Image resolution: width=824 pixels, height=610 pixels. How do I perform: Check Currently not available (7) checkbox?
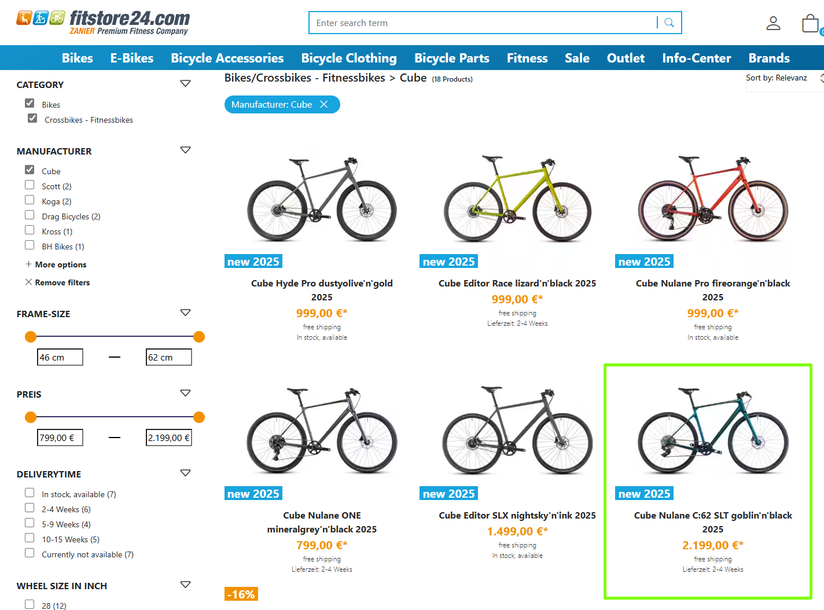point(30,553)
